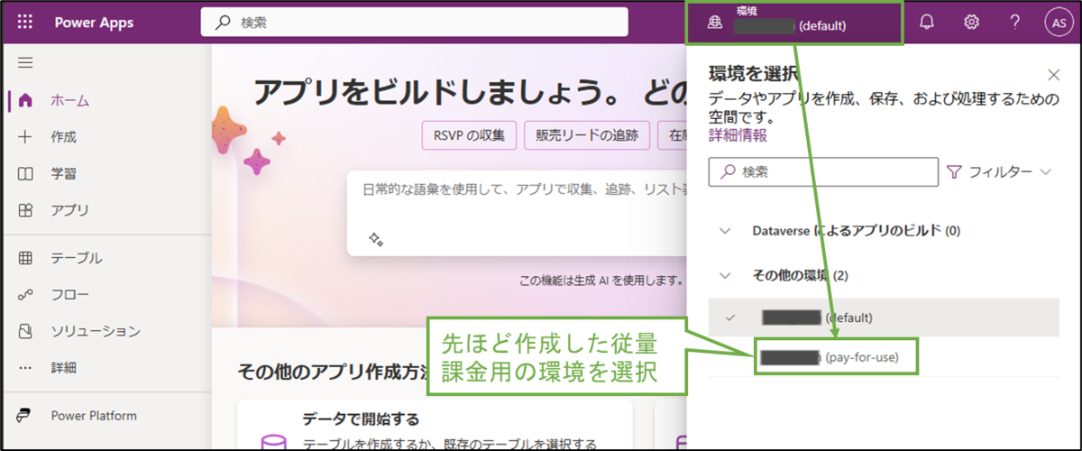The width and height of the screenshot is (1082, 451).
Task: Collapse Dataverse によるアプリのビルド group
Action: [x=726, y=231]
